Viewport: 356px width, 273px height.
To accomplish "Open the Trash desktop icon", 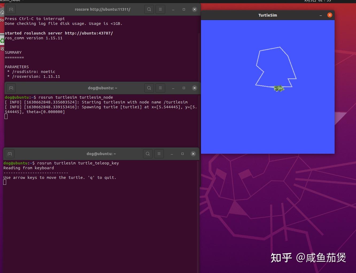I will coord(2,41).
